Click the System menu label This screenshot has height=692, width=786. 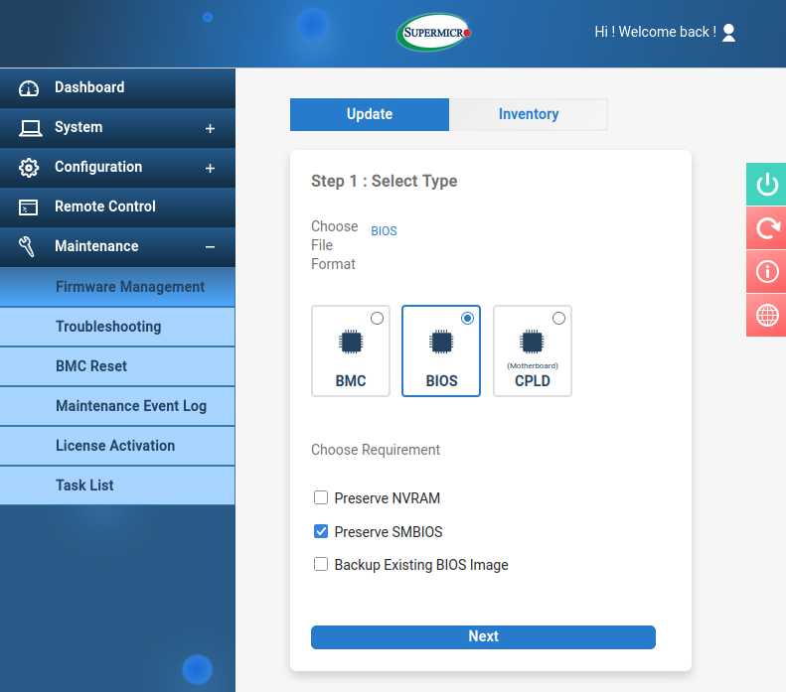(79, 127)
